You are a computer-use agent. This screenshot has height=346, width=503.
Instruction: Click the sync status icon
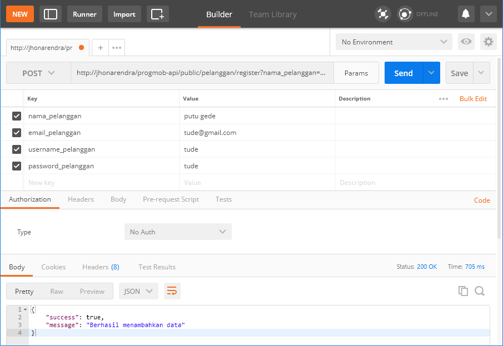coord(405,14)
